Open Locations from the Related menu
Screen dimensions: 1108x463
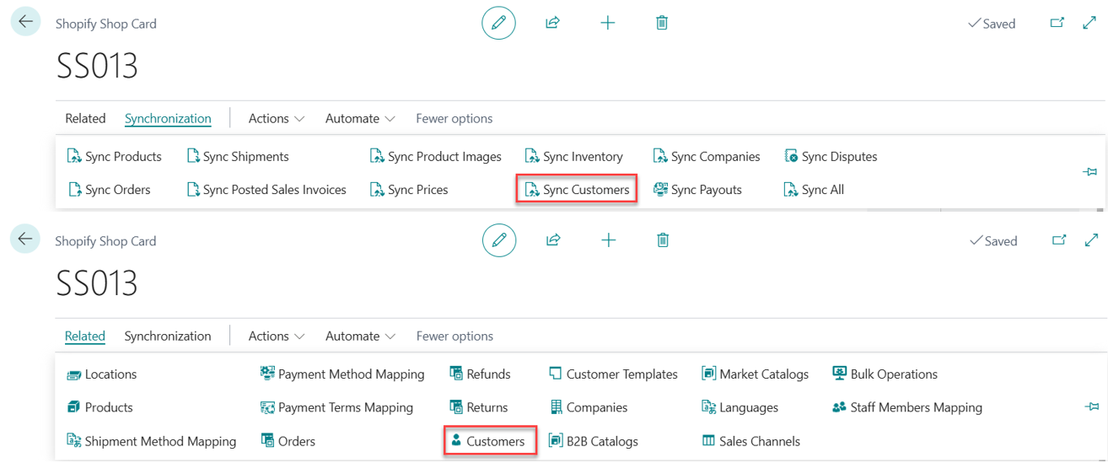101,374
